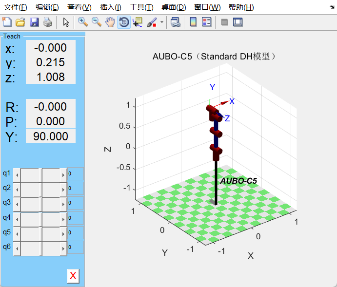Image resolution: width=337 pixels, height=287 pixels.
Task: Click the q2 slider right arrow
Action: pos(63,190)
